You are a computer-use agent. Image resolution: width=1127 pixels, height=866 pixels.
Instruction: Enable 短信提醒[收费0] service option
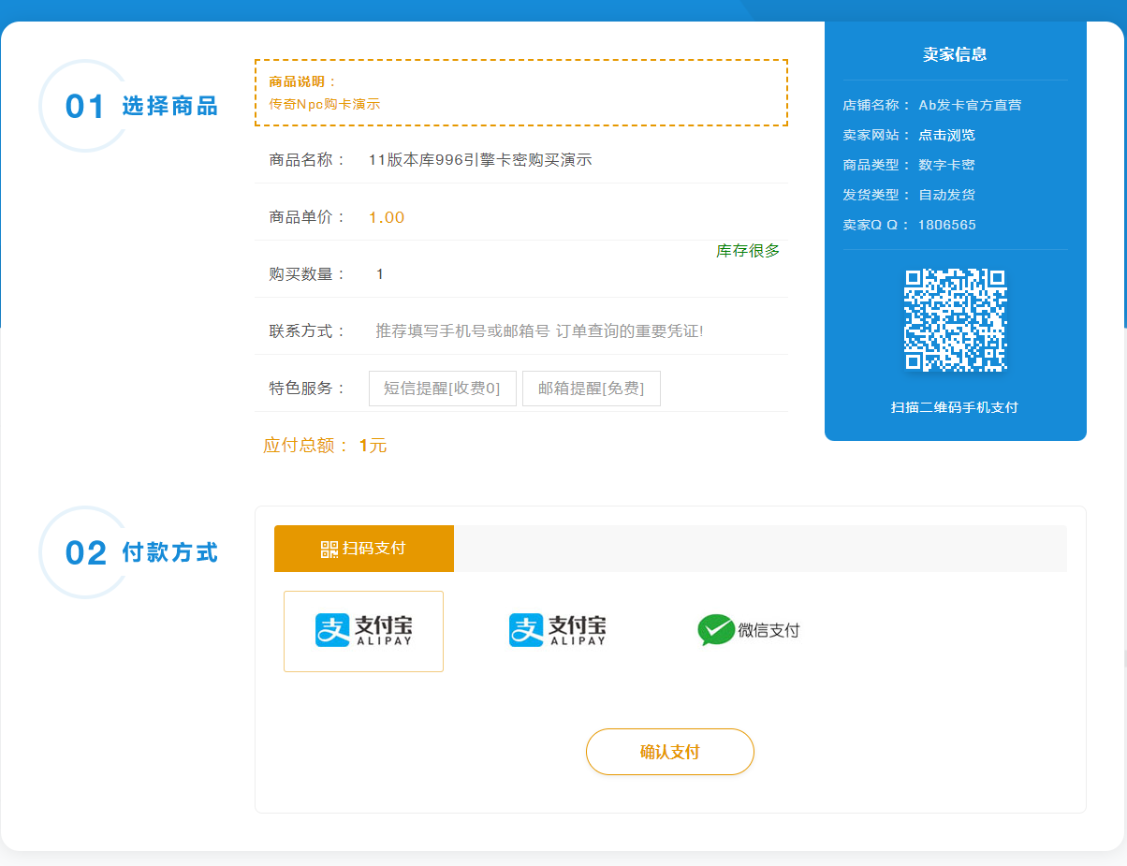(442, 389)
